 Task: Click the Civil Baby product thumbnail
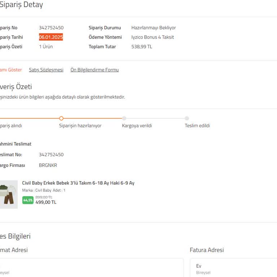(x=9, y=194)
